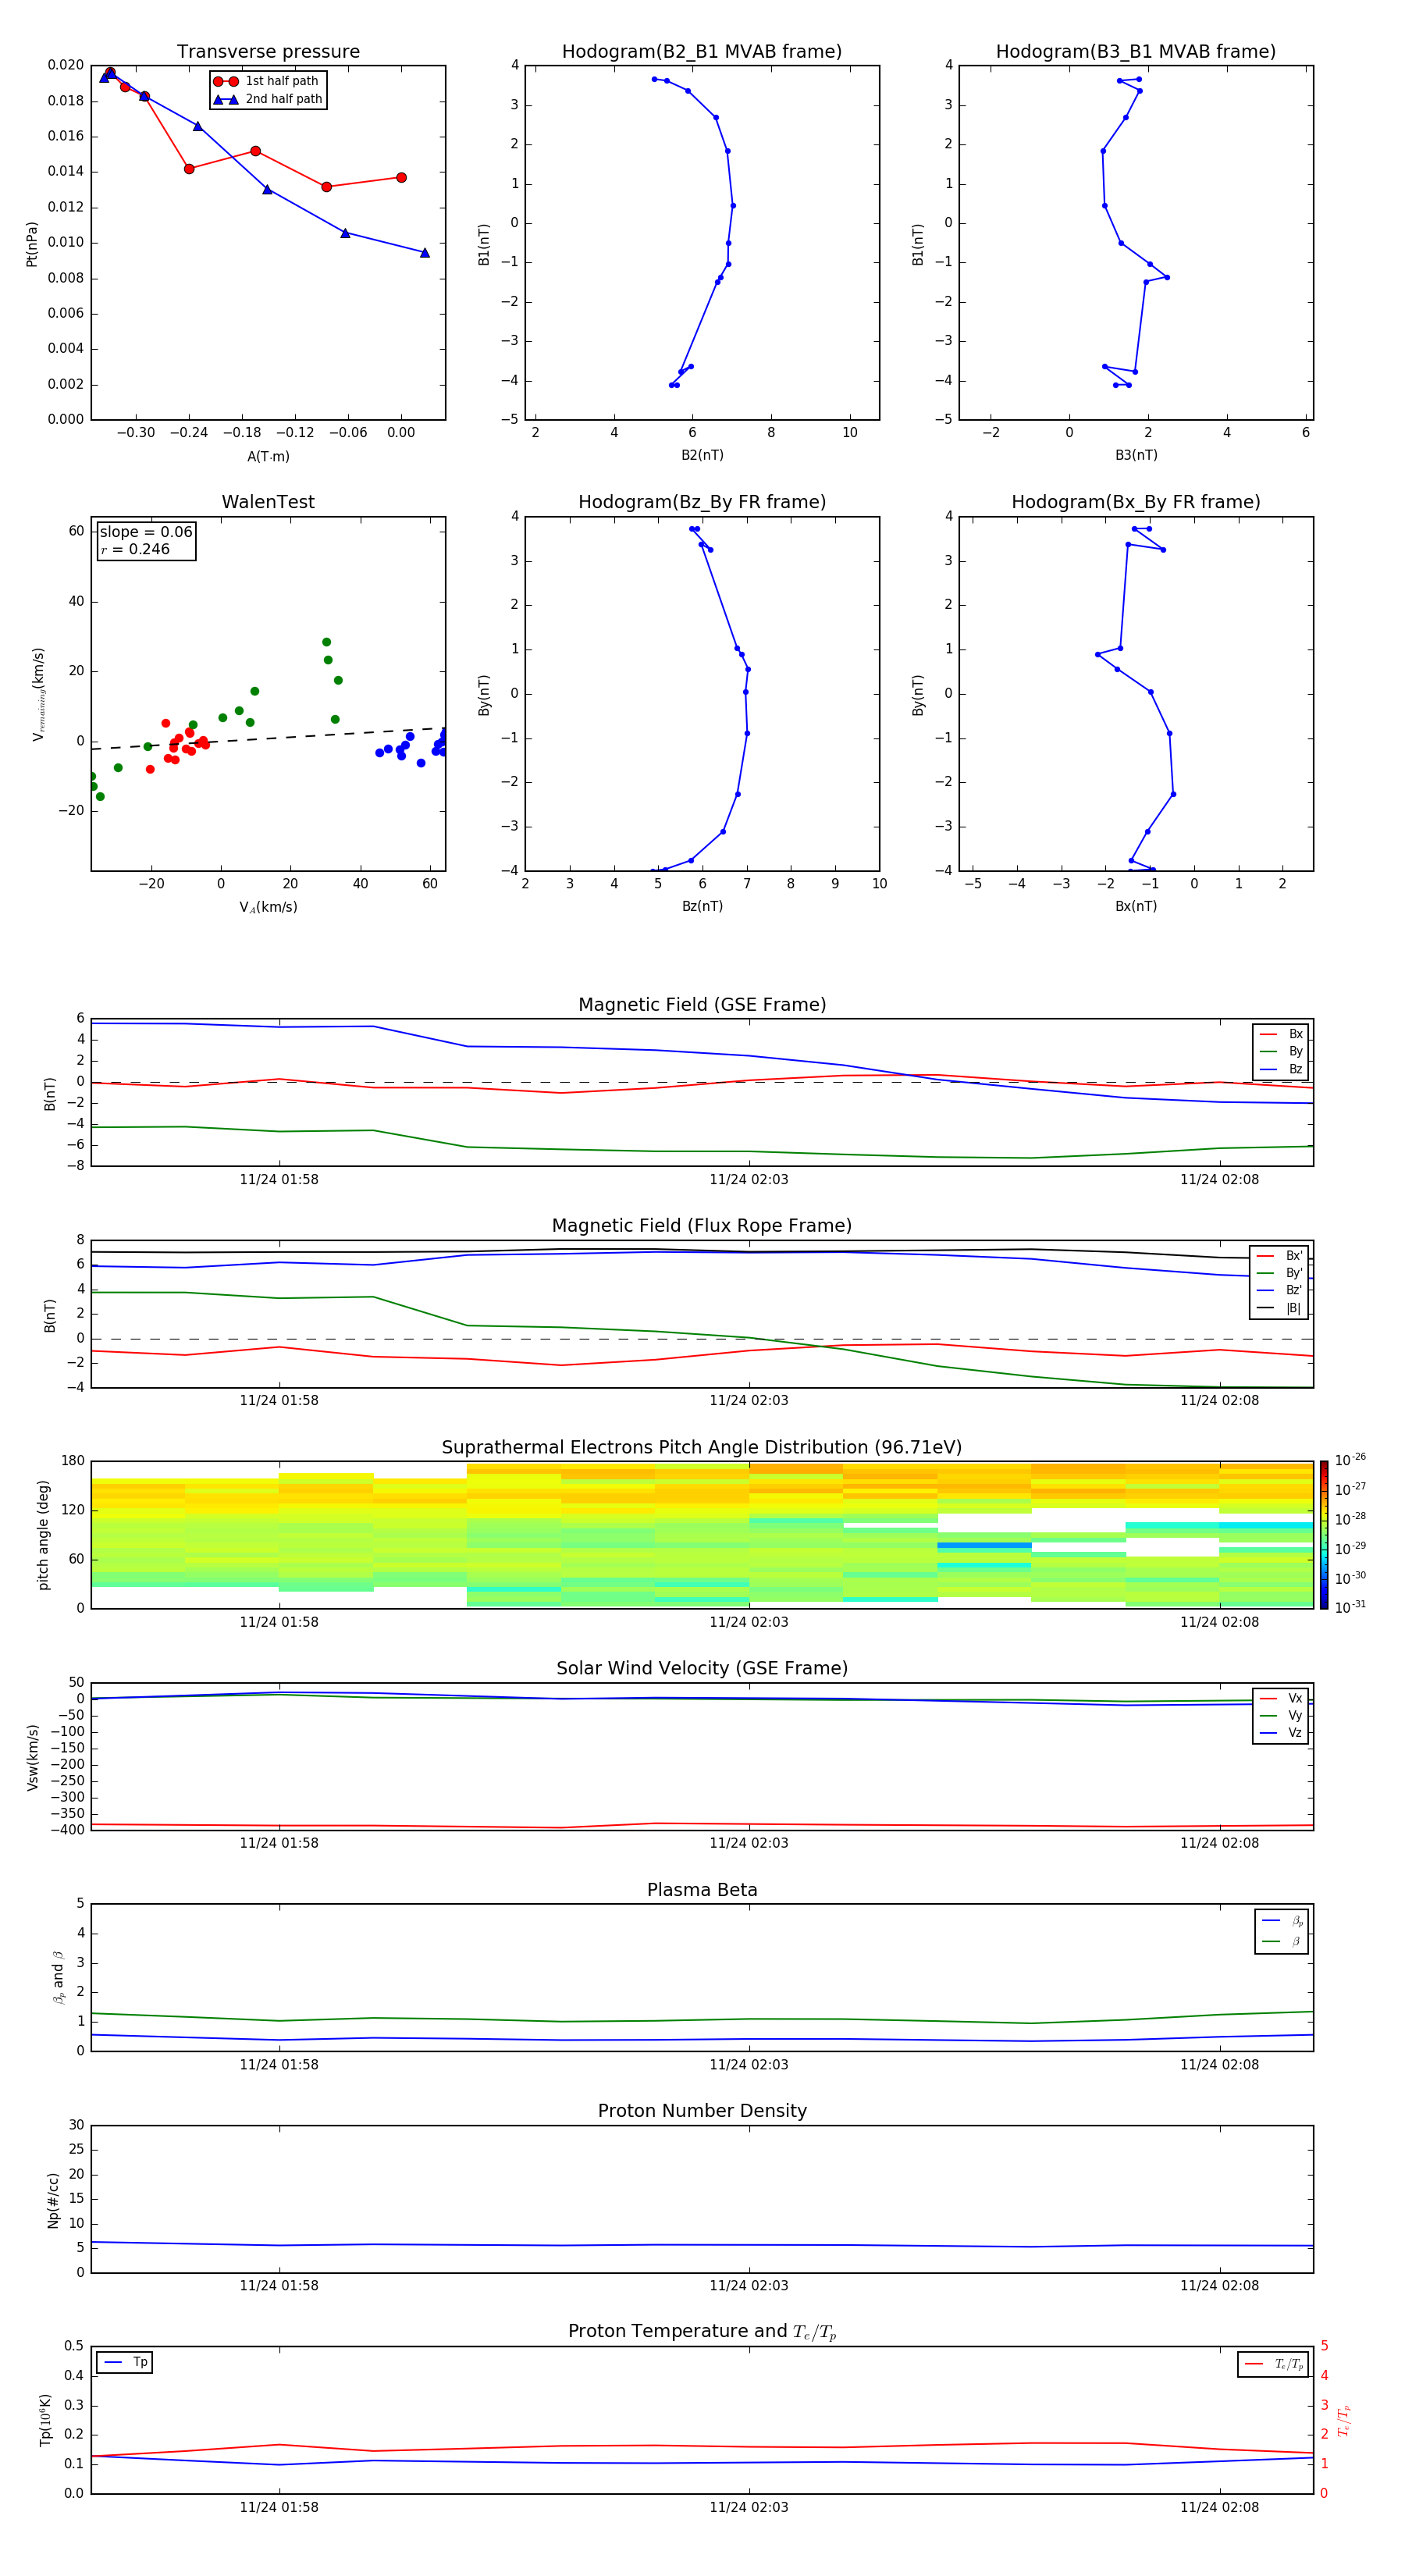Viewport: 1405px width, 2576px height.
Task: Click the '2nd half path' legend entry
Action: [268, 99]
